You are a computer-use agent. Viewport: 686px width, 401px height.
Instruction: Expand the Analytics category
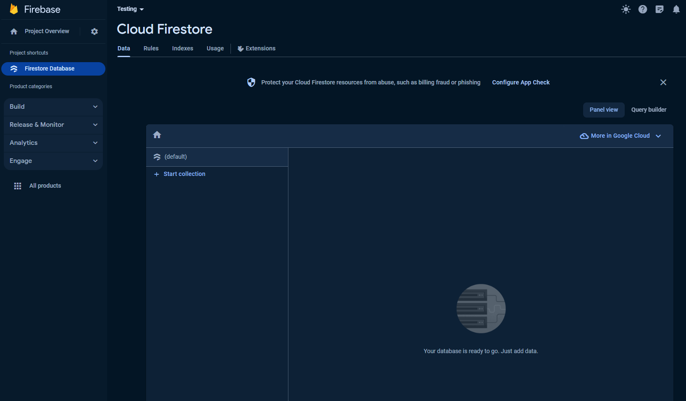[x=53, y=143]
